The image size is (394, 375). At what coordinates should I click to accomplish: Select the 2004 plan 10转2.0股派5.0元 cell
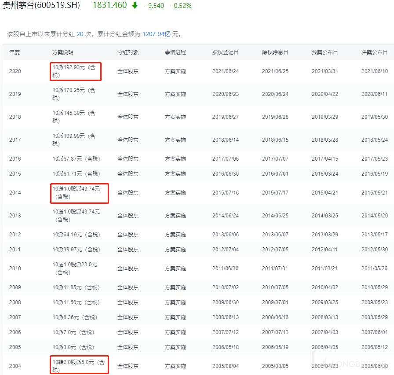[x=78, y=366]
